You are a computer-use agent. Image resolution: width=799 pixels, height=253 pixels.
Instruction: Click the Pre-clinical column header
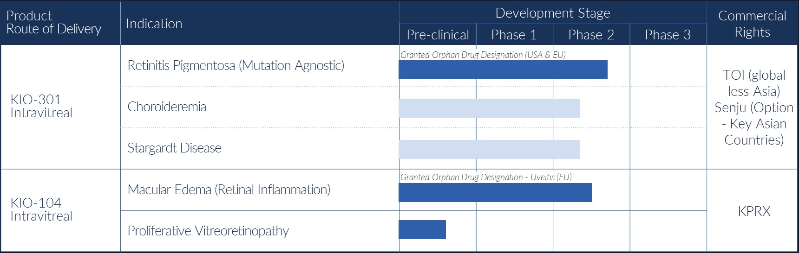point(438,35)
